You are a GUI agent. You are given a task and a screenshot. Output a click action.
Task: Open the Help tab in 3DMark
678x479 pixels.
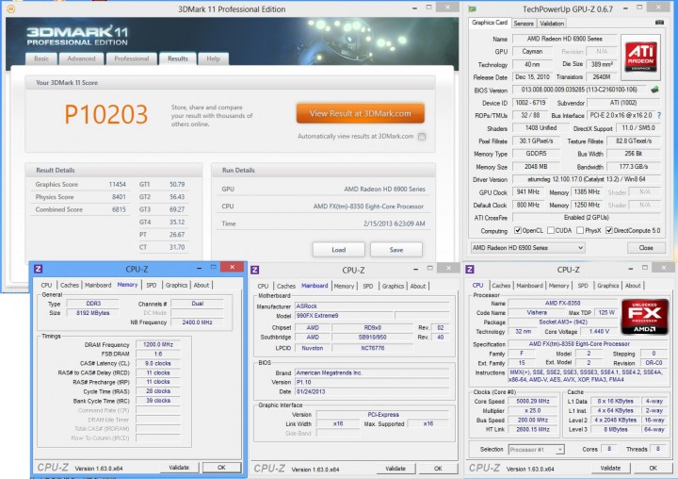point(213,58)
